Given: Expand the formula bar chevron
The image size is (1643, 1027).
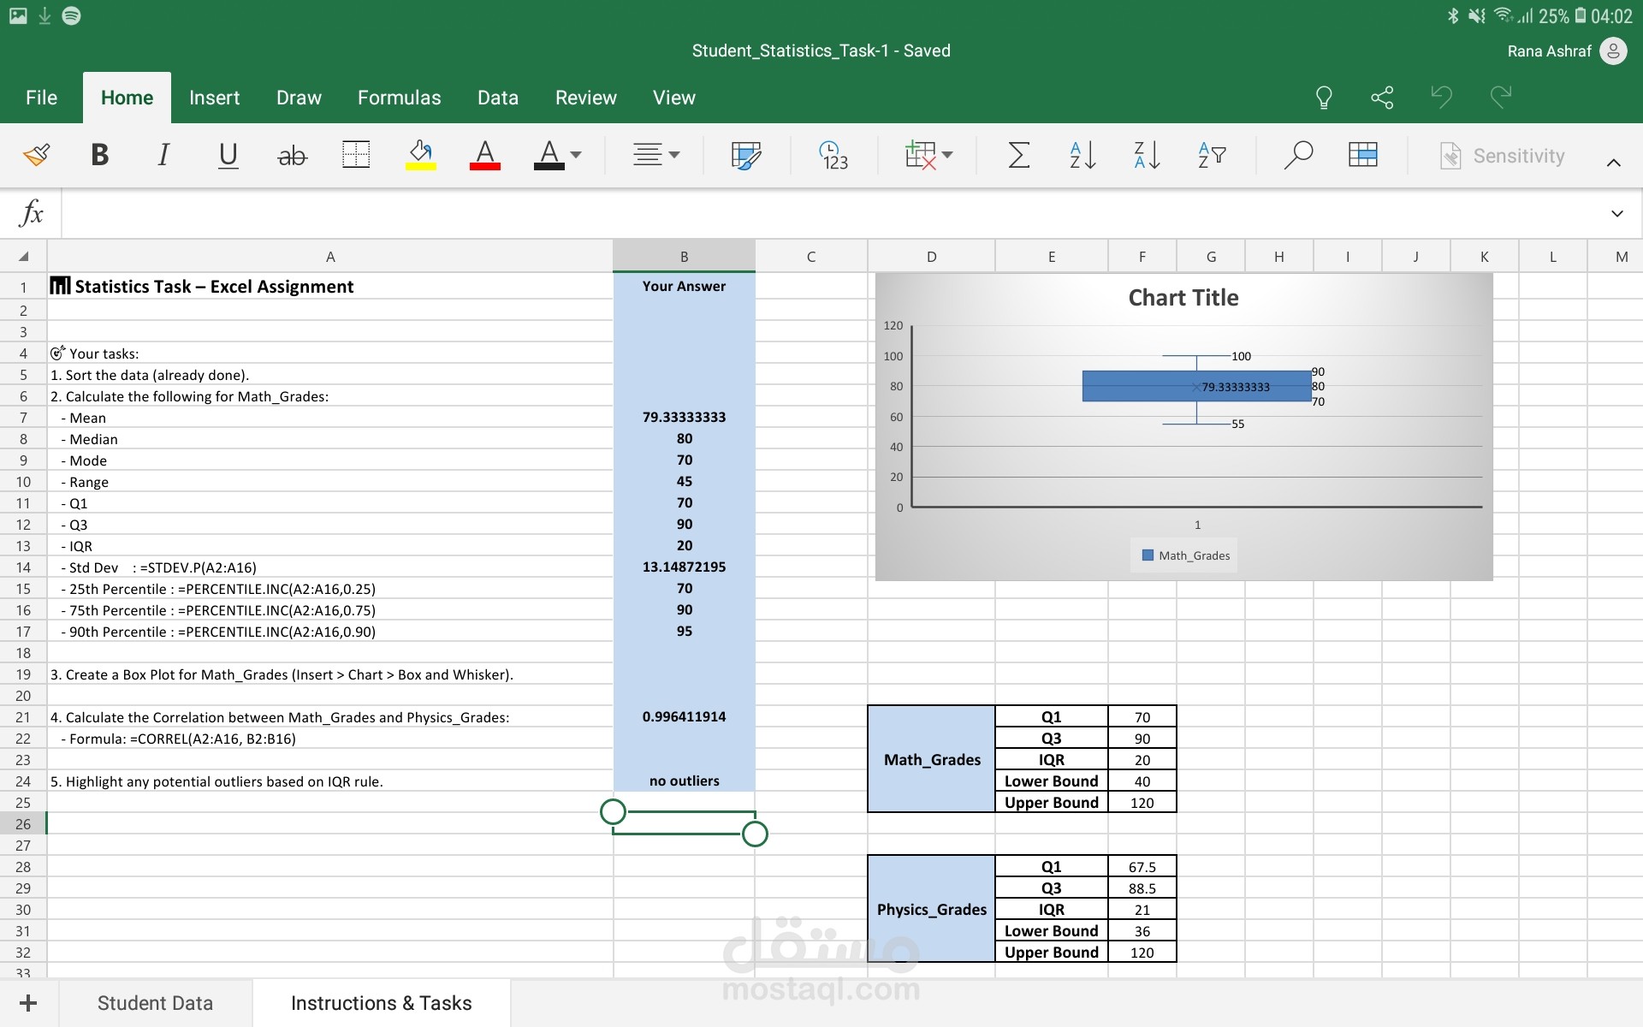Looking at the screenshot, I should [x=1616, y=213].
